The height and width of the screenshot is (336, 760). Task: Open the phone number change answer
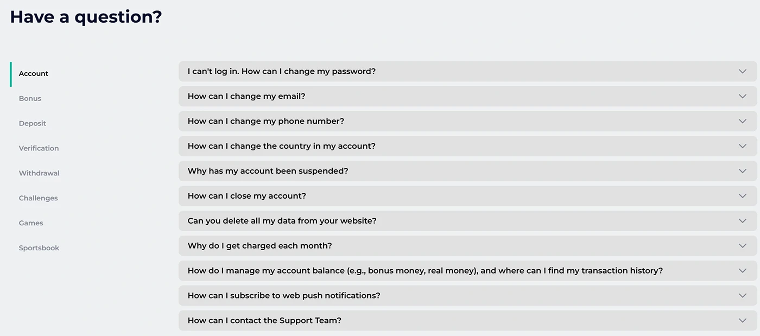click(467, 121)
